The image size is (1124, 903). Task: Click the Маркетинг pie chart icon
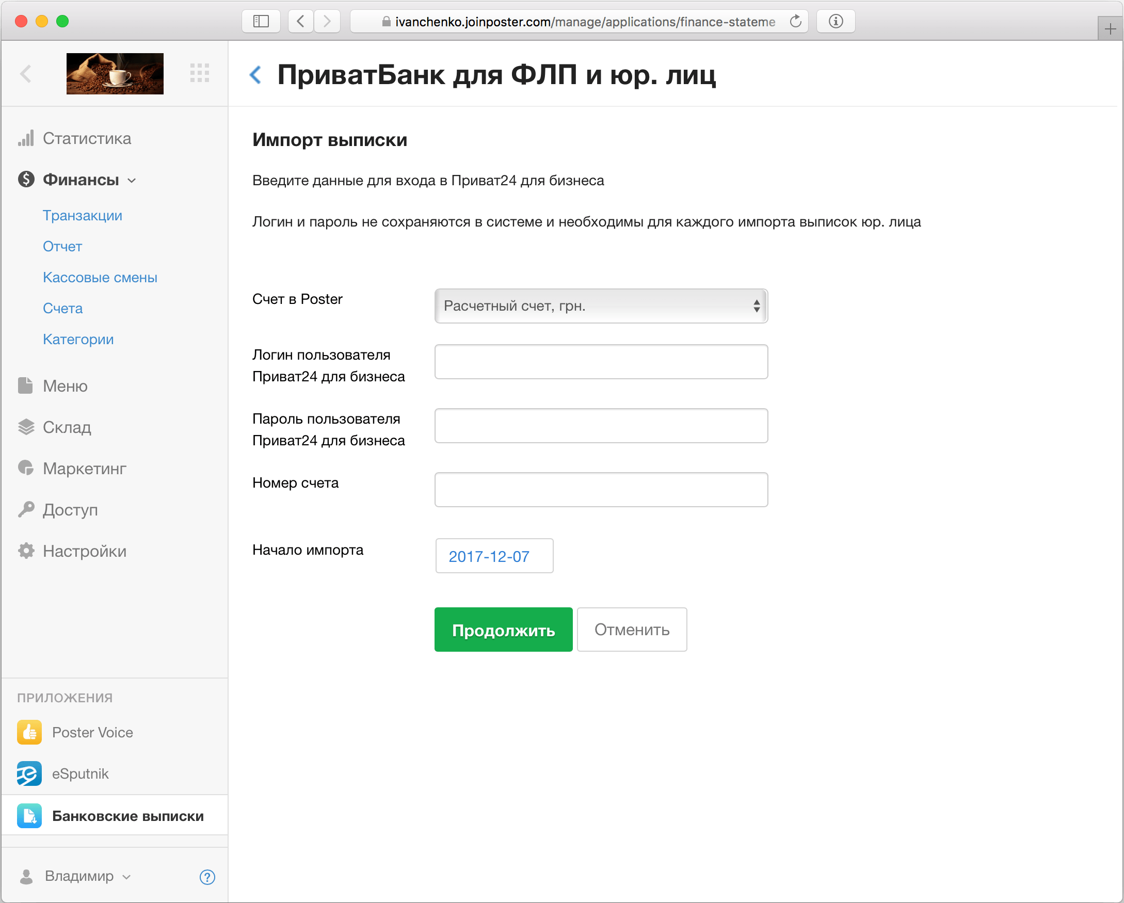click(x=26, y=468)
